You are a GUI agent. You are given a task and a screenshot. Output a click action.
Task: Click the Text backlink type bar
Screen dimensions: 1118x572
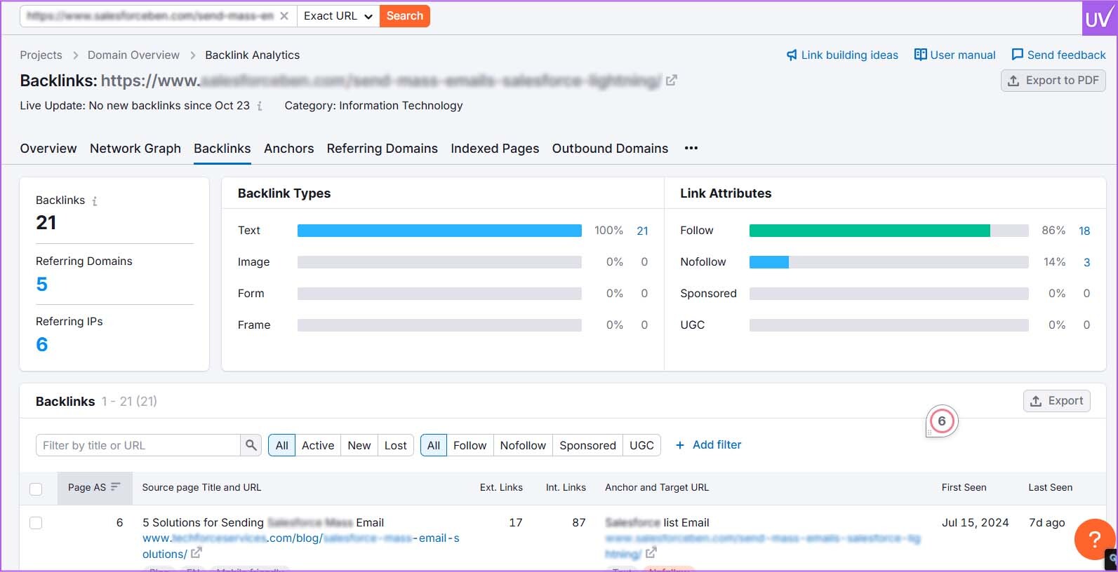click(x=439, y=231)
